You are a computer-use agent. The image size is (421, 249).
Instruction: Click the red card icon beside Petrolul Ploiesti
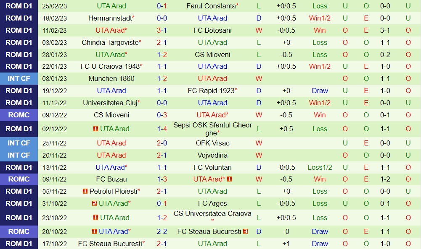point(85,191)
